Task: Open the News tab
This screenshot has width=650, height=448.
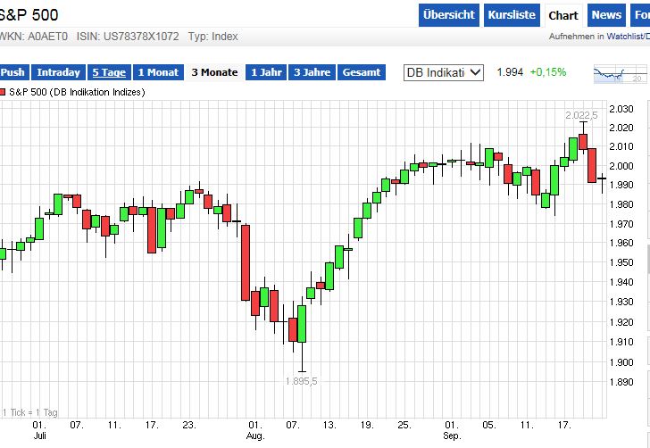Action: point(606,15)
